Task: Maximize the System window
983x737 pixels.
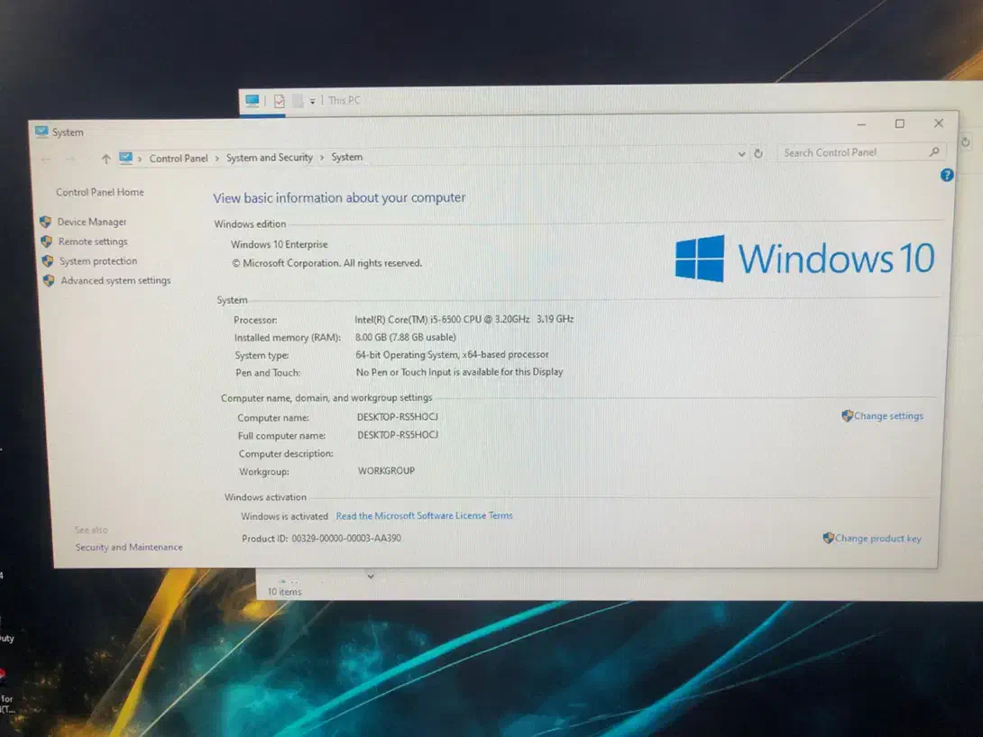Action: tap(900, 124)
